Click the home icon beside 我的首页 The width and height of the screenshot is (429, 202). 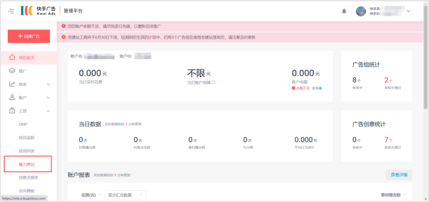pyautogui.click(x=12, y=58)
